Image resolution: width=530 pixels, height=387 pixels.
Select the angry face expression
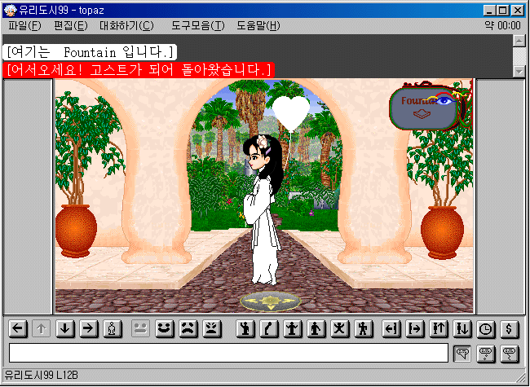pyautogui.click(x=212, y=329)
